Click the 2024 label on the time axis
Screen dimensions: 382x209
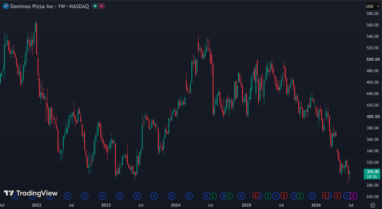pos(176,205)
